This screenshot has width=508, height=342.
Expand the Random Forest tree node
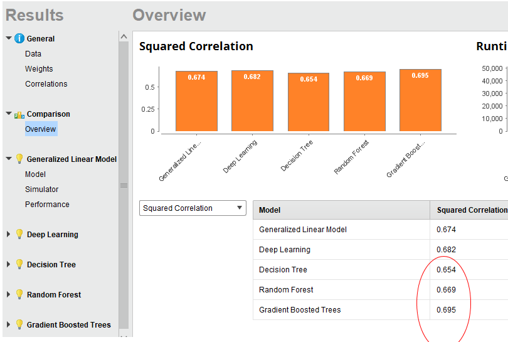coord(8,294)
